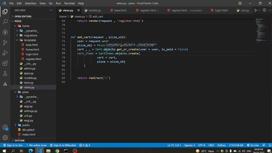Screen dimensions: 272x153
Task: Close the views.py tab
Action: click(79, 10)
